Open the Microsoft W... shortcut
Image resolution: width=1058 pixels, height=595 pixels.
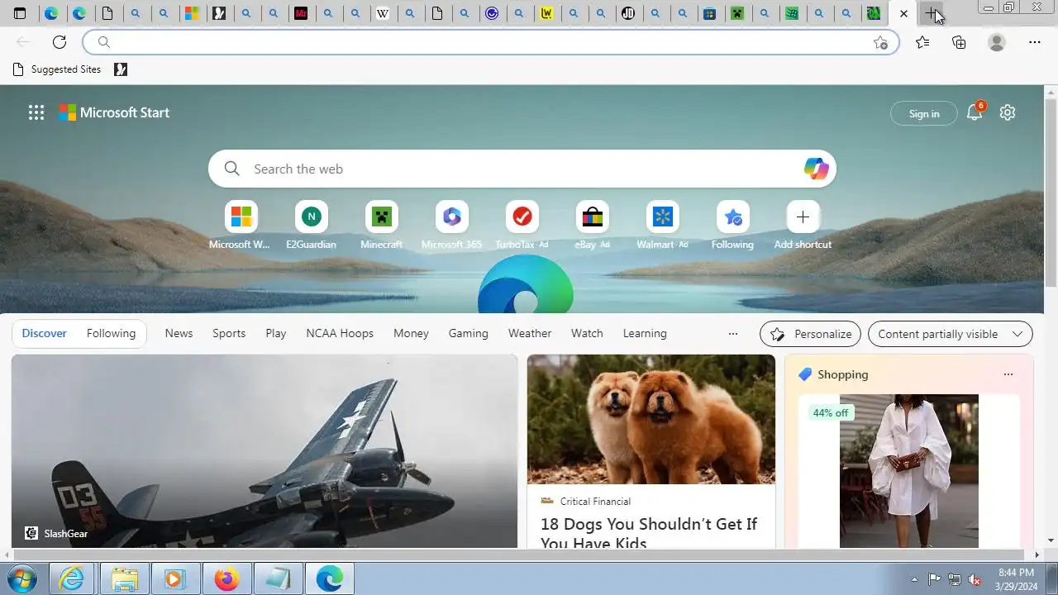(x=240, y=226)
